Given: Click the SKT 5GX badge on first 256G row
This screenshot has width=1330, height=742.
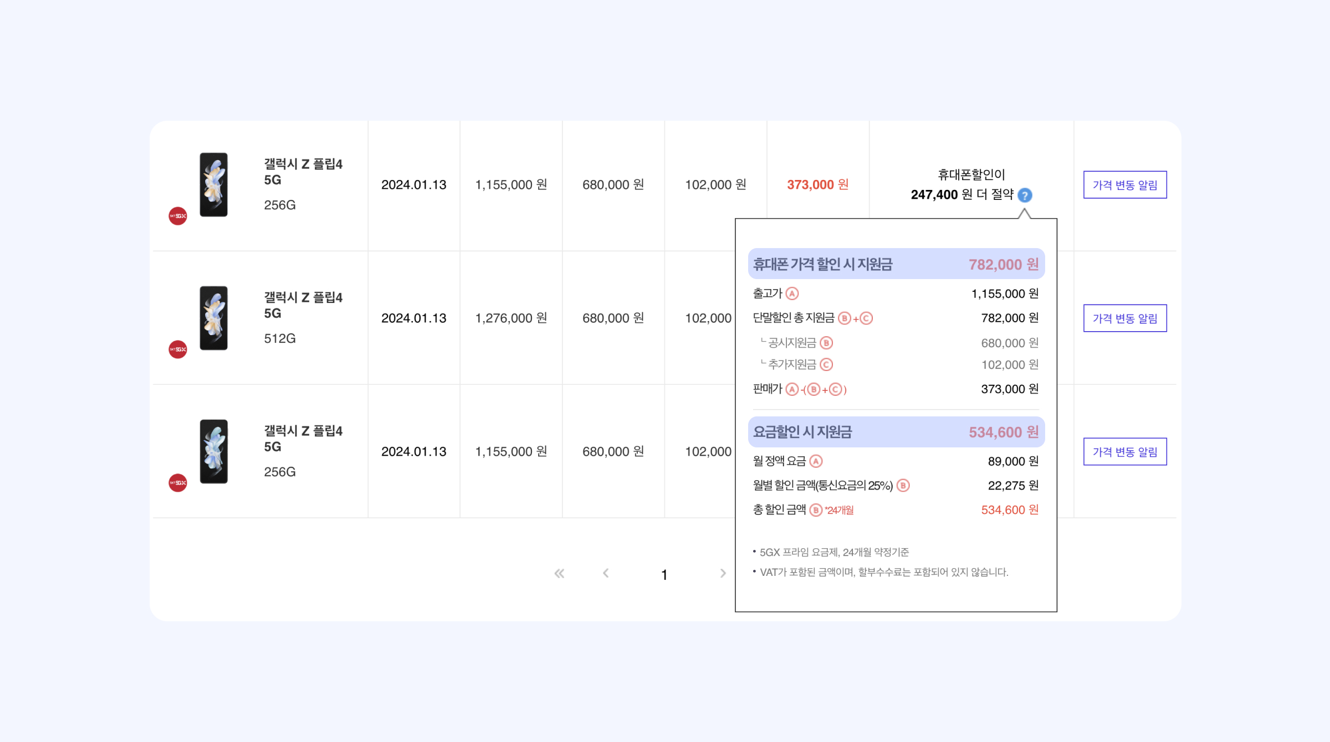Looking at the screenshot, I should pos(178,215).
